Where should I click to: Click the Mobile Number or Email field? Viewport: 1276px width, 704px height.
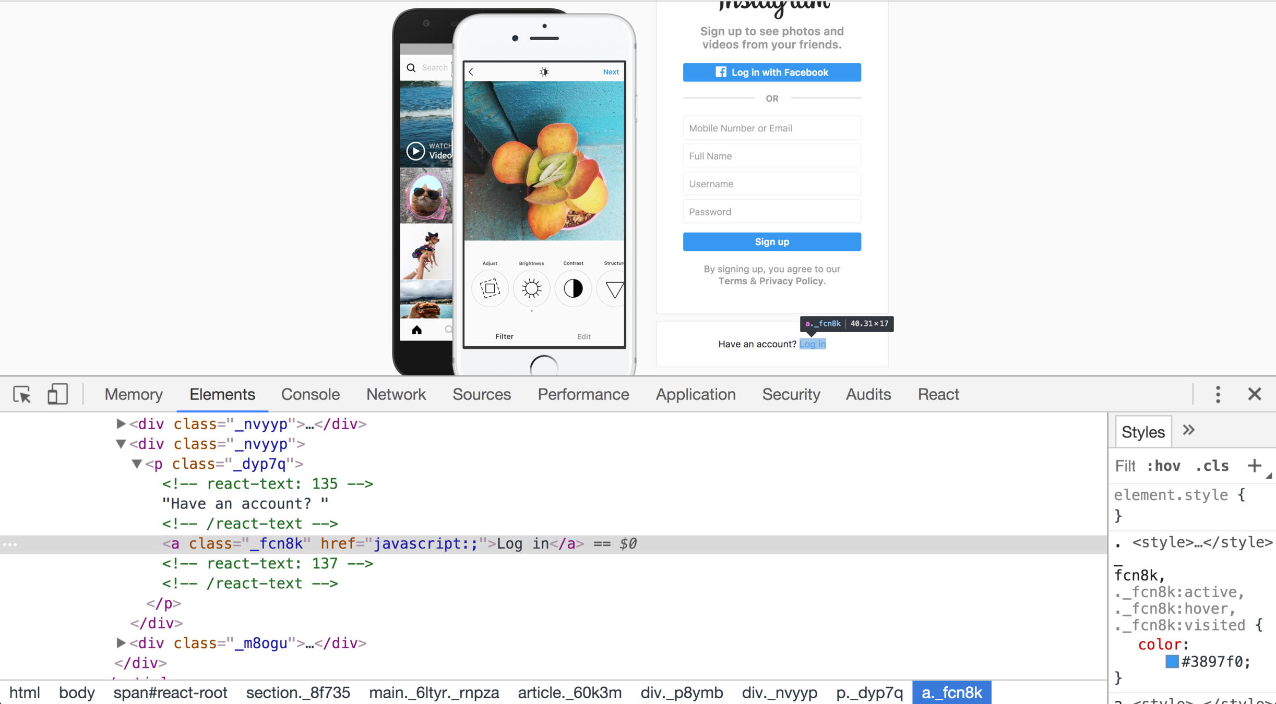(771, 128)
